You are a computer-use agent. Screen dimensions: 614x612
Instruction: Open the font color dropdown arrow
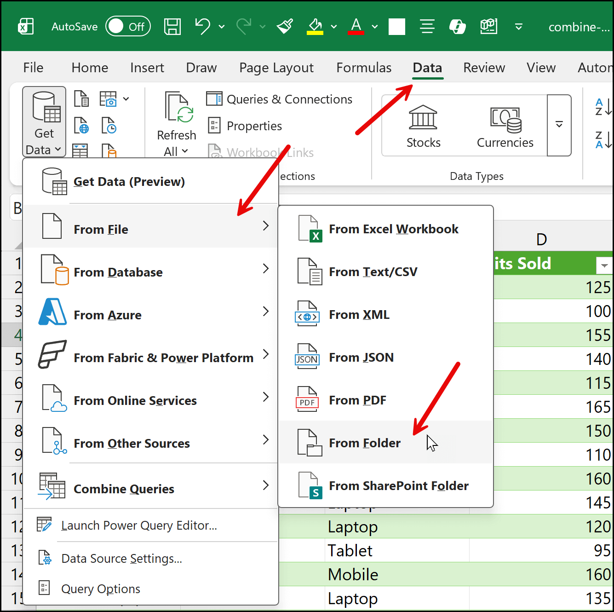pos(375,27)
